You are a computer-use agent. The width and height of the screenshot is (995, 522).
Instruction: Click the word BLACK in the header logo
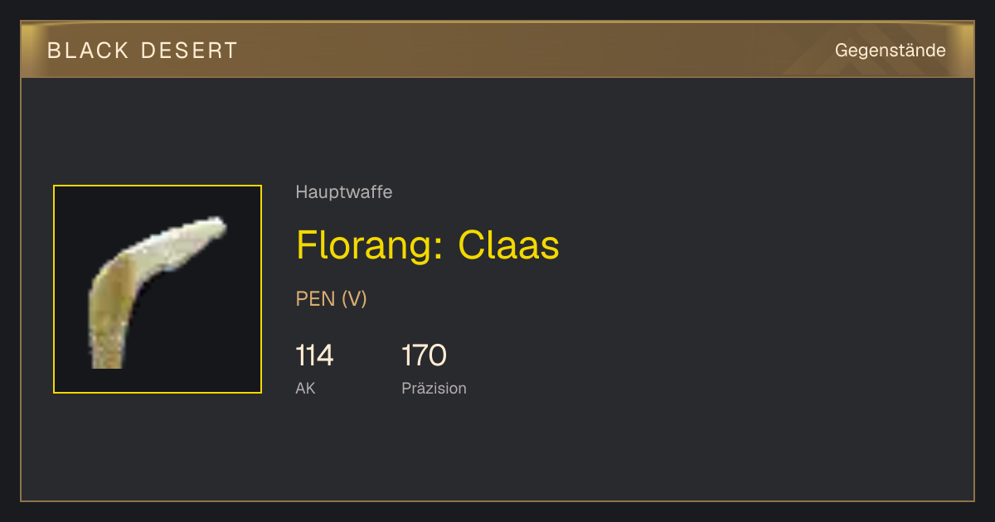coord(88,51)
